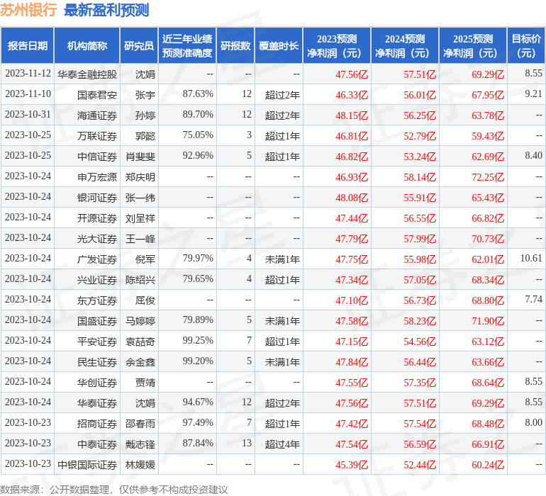The width and height of the screenshot is (546, 496).
Task: Click the 2025预测净利润 column header
Action: click(473, 45)
